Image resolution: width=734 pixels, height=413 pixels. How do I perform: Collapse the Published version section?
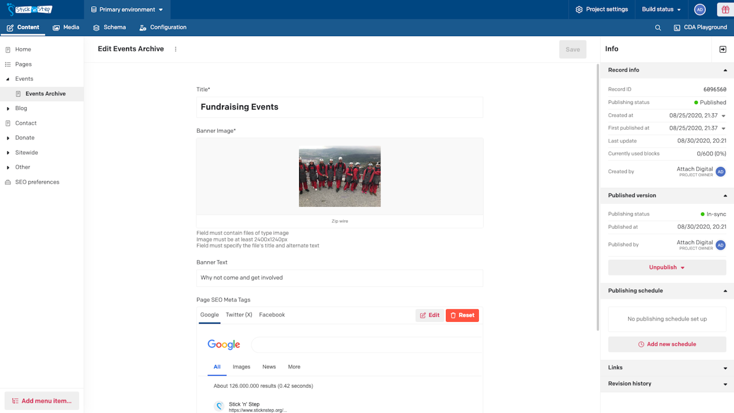[x=725, y=196]
